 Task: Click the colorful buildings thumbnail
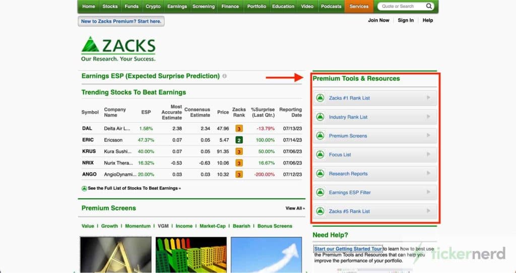(191, 254)
